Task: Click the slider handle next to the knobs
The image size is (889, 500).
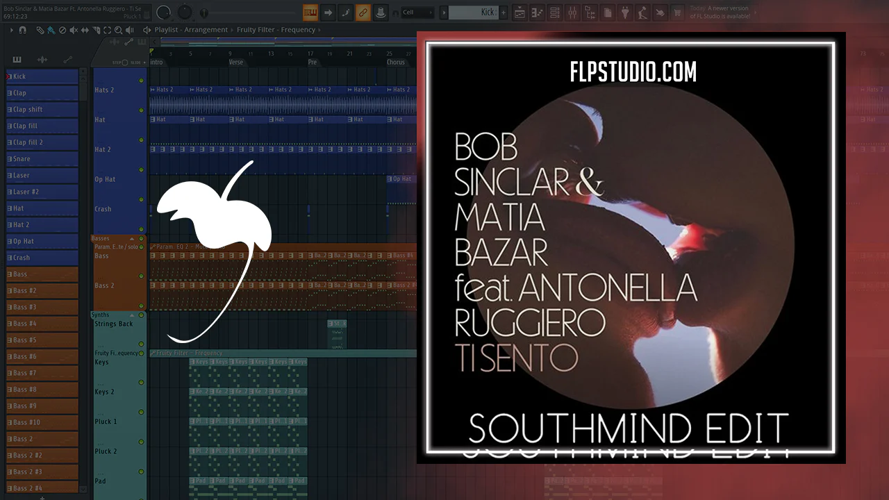Action: click(x=204, y=13)
